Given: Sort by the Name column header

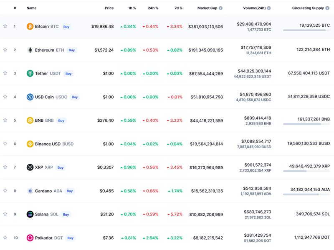Looking at the screenshot, I should pos(31,8).
